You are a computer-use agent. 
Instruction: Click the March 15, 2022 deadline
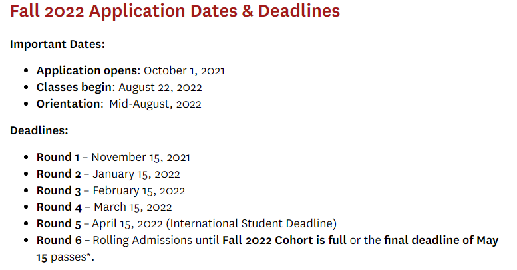(x=133, y=207)
